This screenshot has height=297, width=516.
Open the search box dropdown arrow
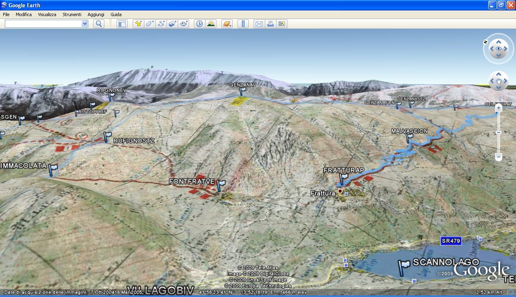(85, 24)
